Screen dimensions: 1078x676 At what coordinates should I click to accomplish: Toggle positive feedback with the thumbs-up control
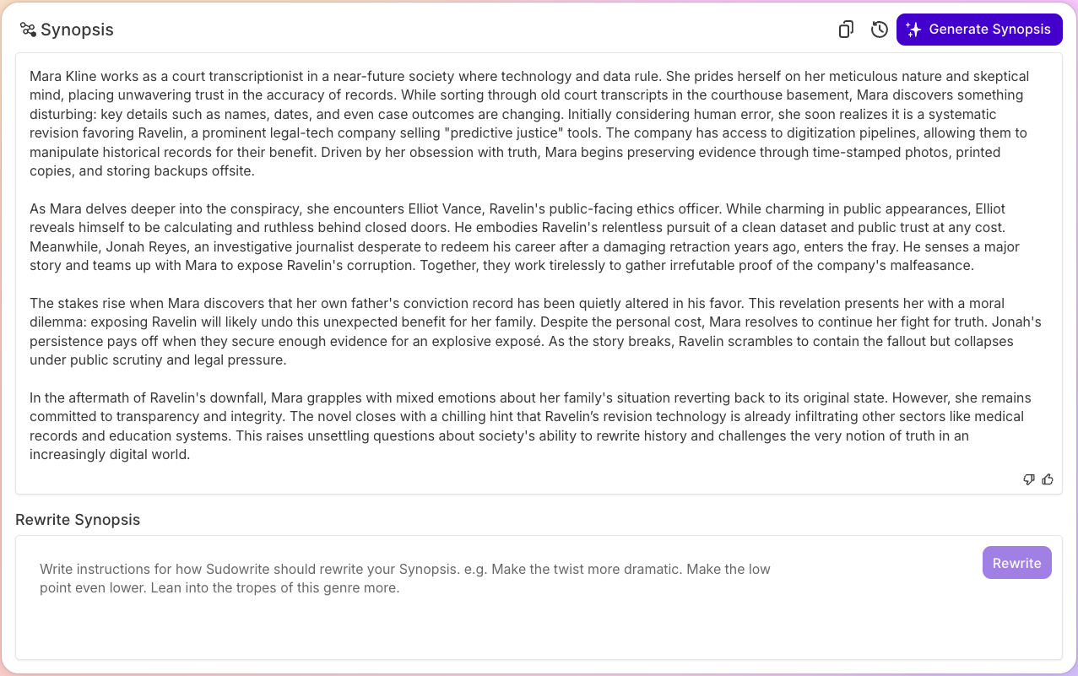click(1048, 479)
